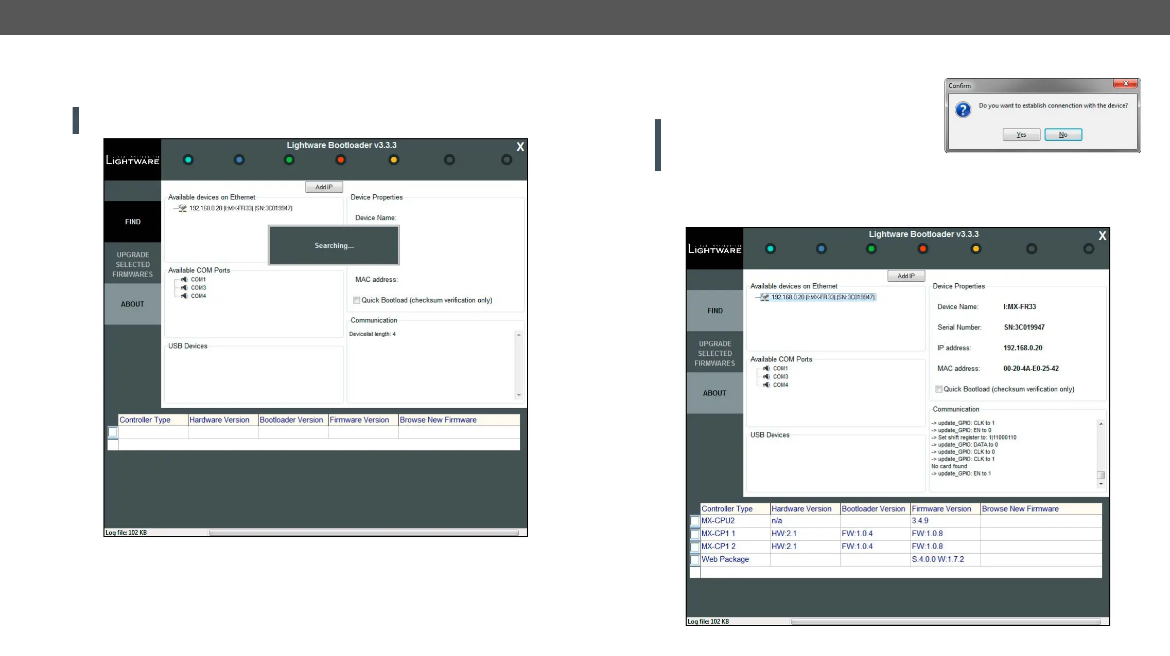Click the yellow status indicator in right window

975,249
